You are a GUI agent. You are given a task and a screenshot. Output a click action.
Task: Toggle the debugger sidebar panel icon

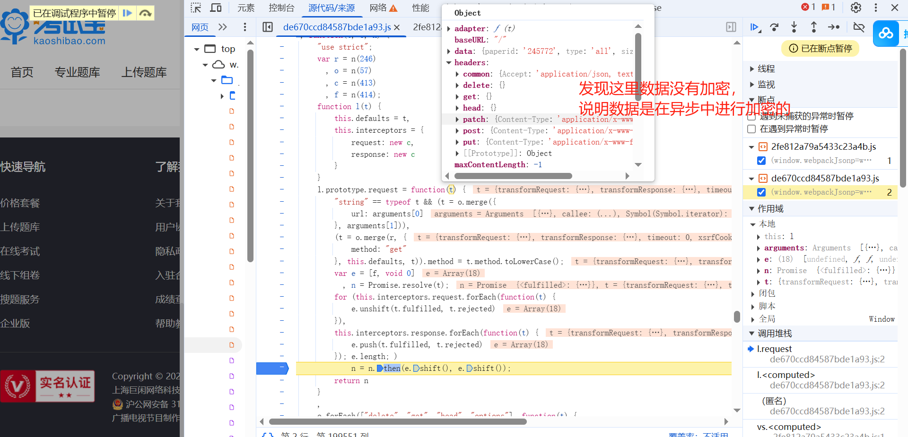point(731,27)
